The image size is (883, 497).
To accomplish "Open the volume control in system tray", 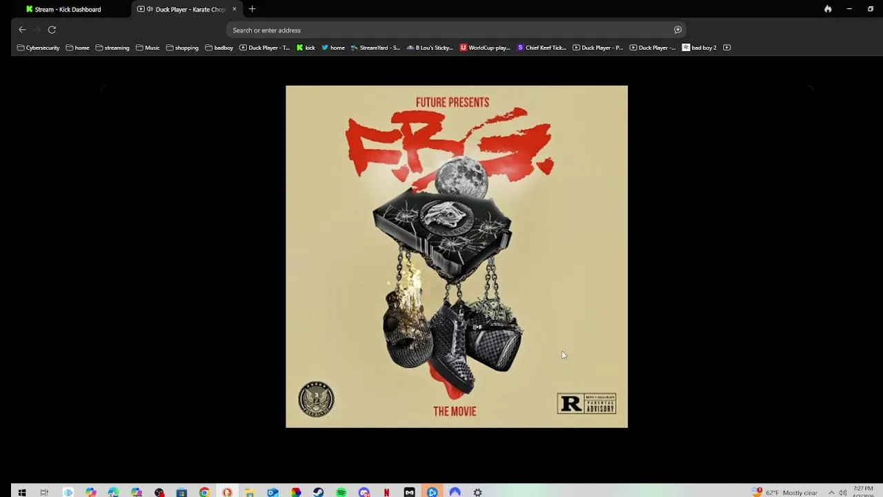I will [x=843, y=492].
